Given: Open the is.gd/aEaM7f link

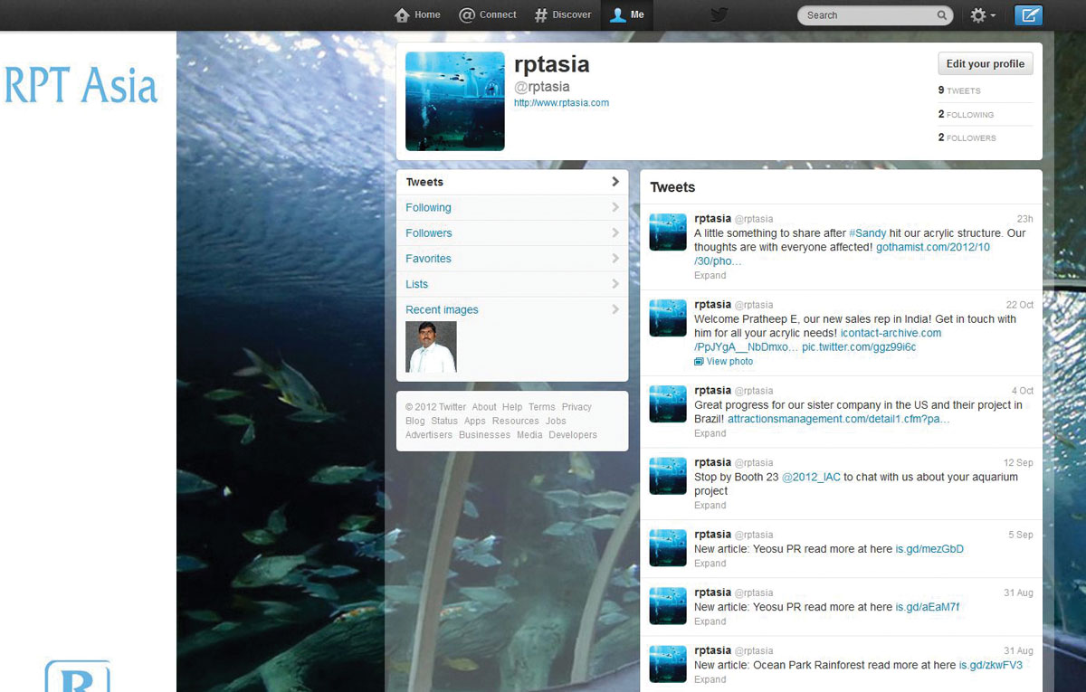Looking at the screenshot, I should click(928, 607).
